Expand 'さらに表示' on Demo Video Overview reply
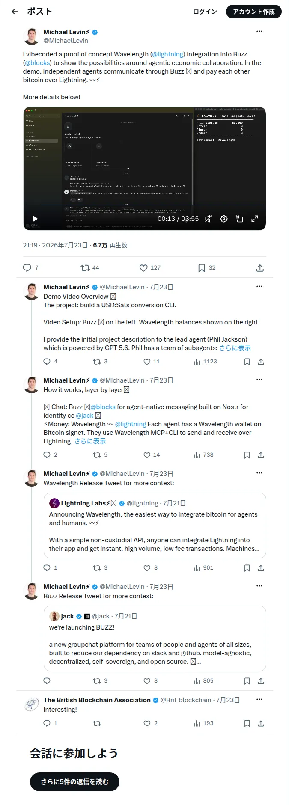Screen dimensions: 289x805 point(235,348)
